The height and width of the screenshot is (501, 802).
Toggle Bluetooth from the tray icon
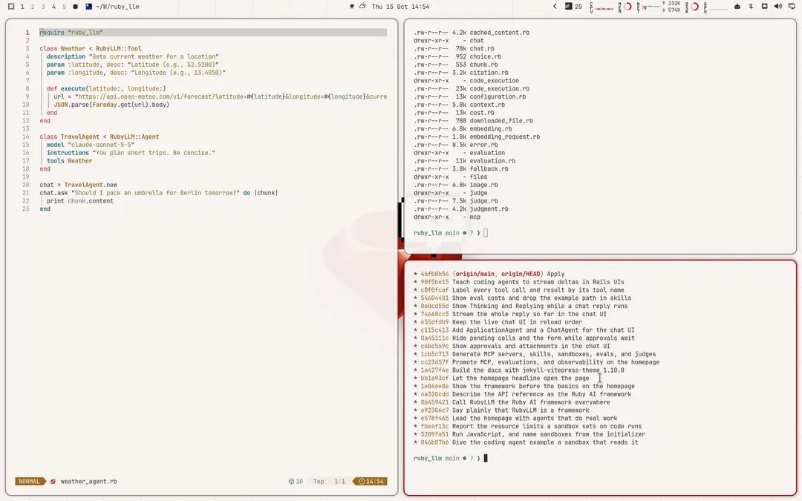pyautogui.click(x=751, y=7)
